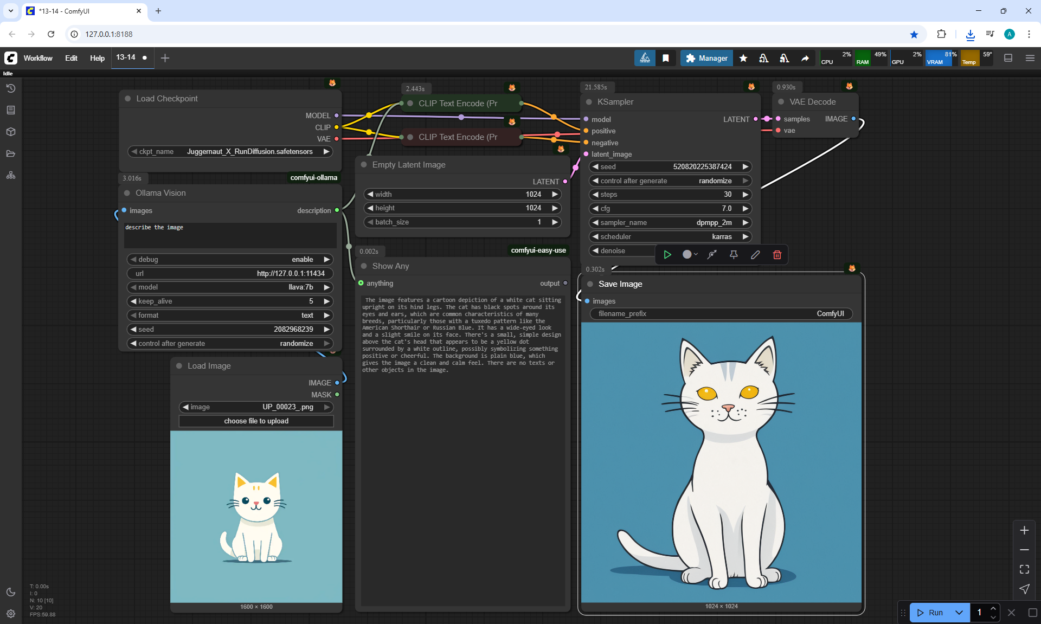Click choose file to upload button
This screenshot has height=624, width=1041.
pyautogui.click(x=256, y=421)
